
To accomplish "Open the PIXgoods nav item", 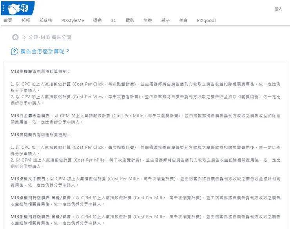I will tap(207, 20).
